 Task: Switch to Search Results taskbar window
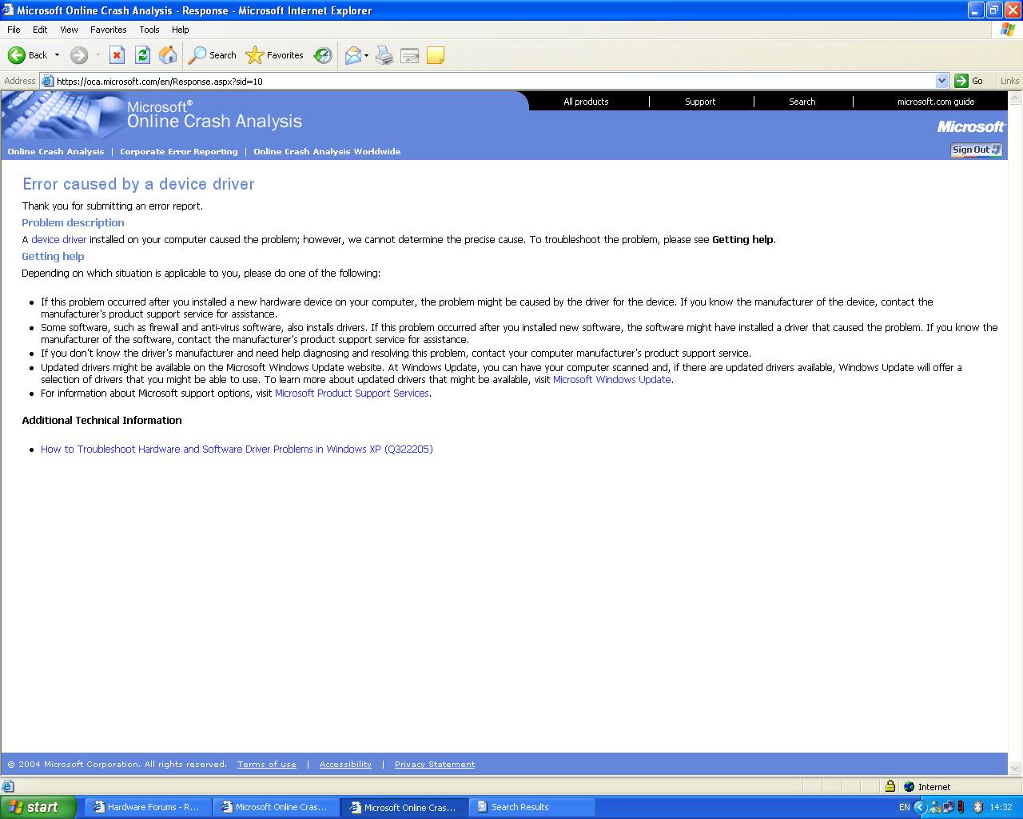(x=531, y=807)
